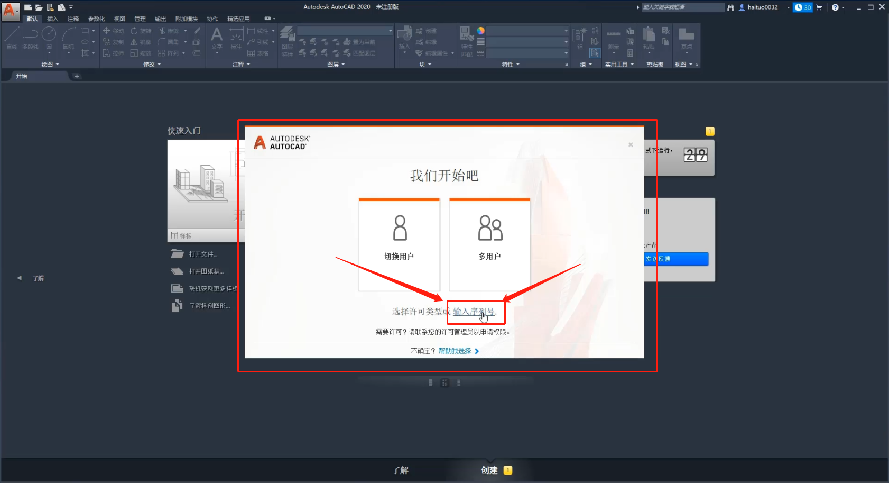The image size is (889, 483).
Task: Select the Fillet (圆角) tool
Action: [168, 42]
